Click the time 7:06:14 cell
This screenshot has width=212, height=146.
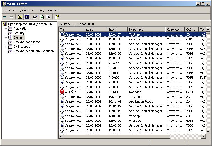click(114, 63)
